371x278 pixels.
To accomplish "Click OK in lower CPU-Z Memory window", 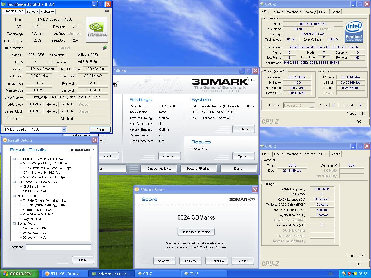I will click(x=359, y=264).
